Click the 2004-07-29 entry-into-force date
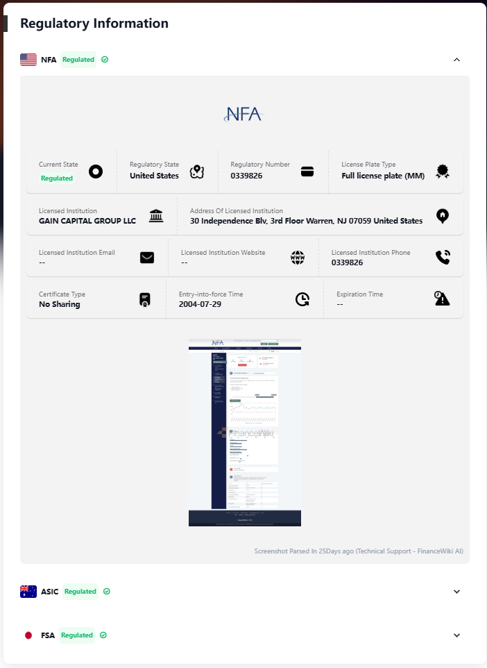The height and width of the screenshot is (668, 487). point(200,304)
